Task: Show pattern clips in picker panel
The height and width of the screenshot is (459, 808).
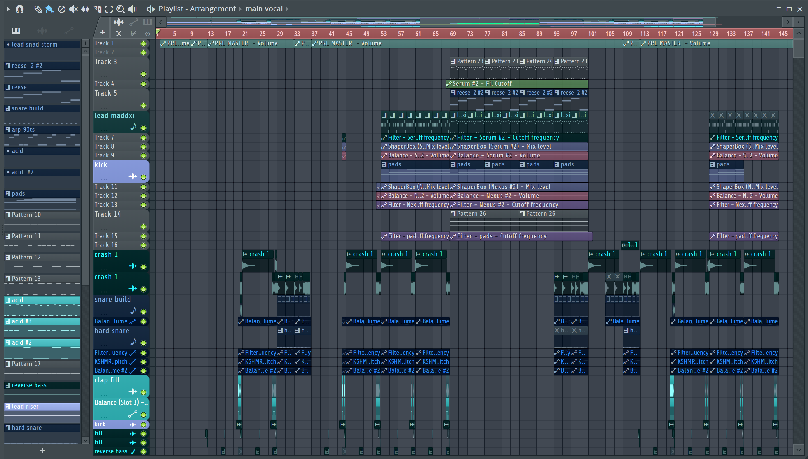Action: click(16, 31)
